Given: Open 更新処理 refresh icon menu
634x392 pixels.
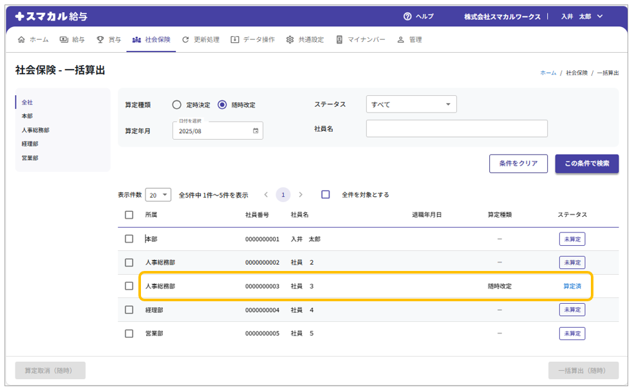Looking at the screenshot, I should (186, 40).
